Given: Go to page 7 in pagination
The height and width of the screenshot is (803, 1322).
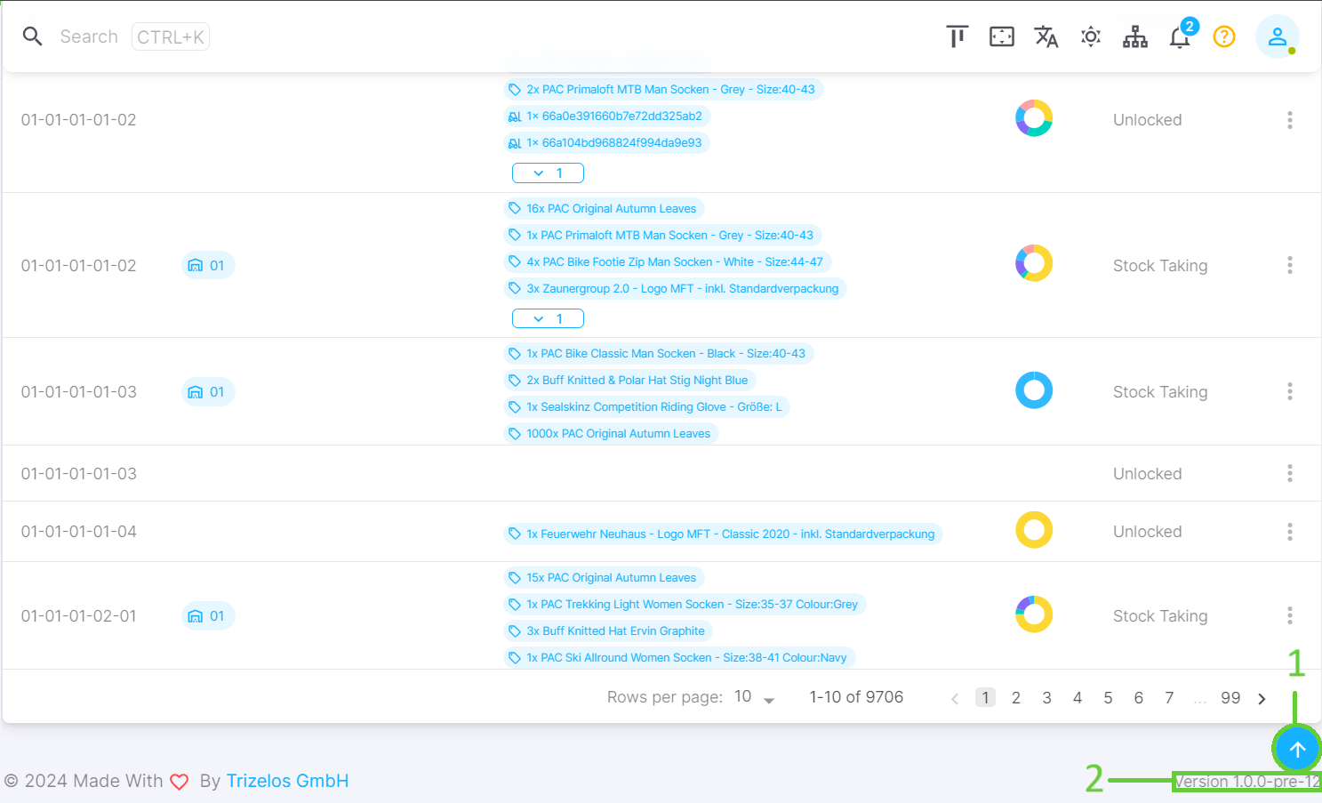Looking at the screenshot, I should click(x=1169, y=698).
